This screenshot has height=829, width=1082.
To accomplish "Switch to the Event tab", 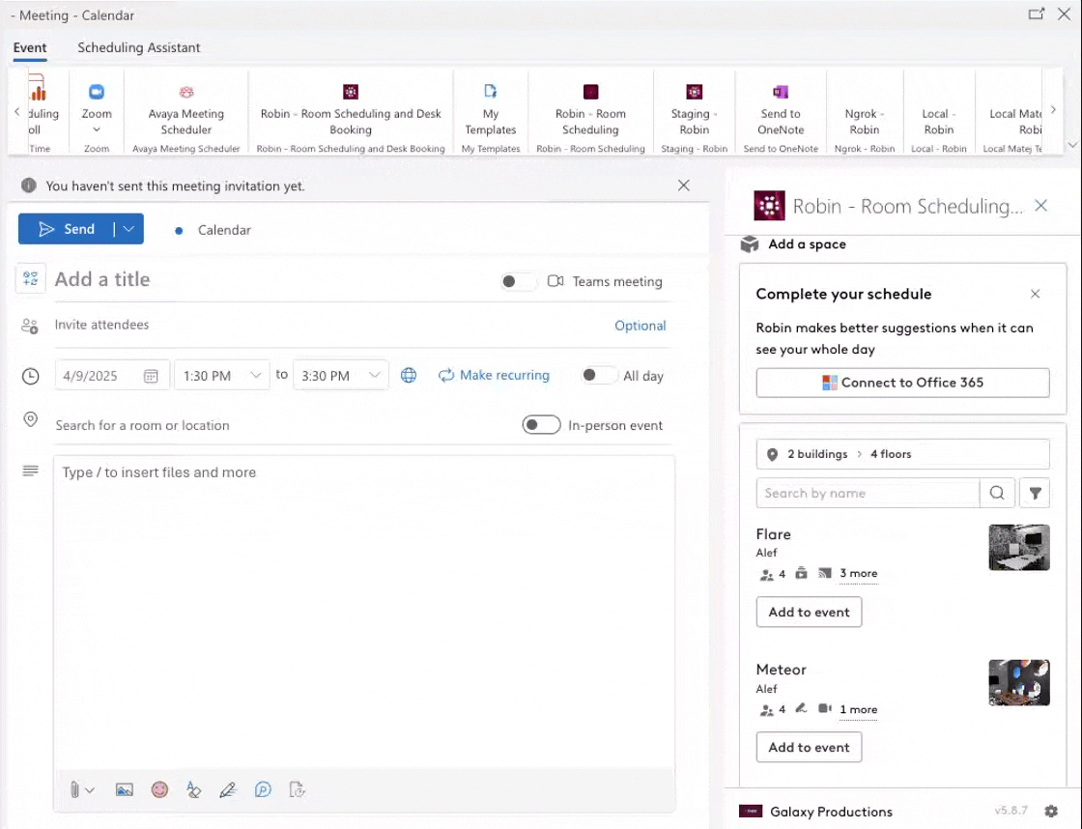I will pos(30,47).
